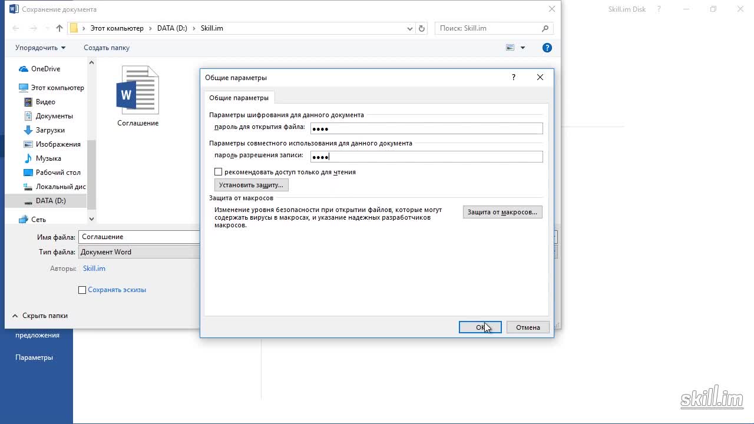Click the forward navigation arrow in Save dialog

coord(34,28)
